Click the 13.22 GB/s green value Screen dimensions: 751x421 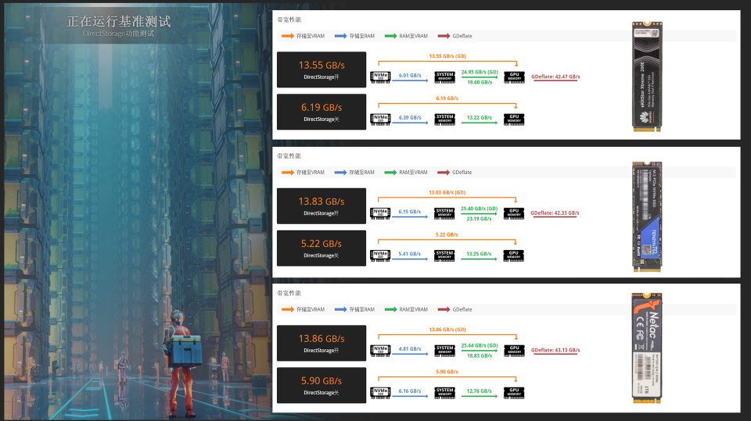click(x=480, y=117)
